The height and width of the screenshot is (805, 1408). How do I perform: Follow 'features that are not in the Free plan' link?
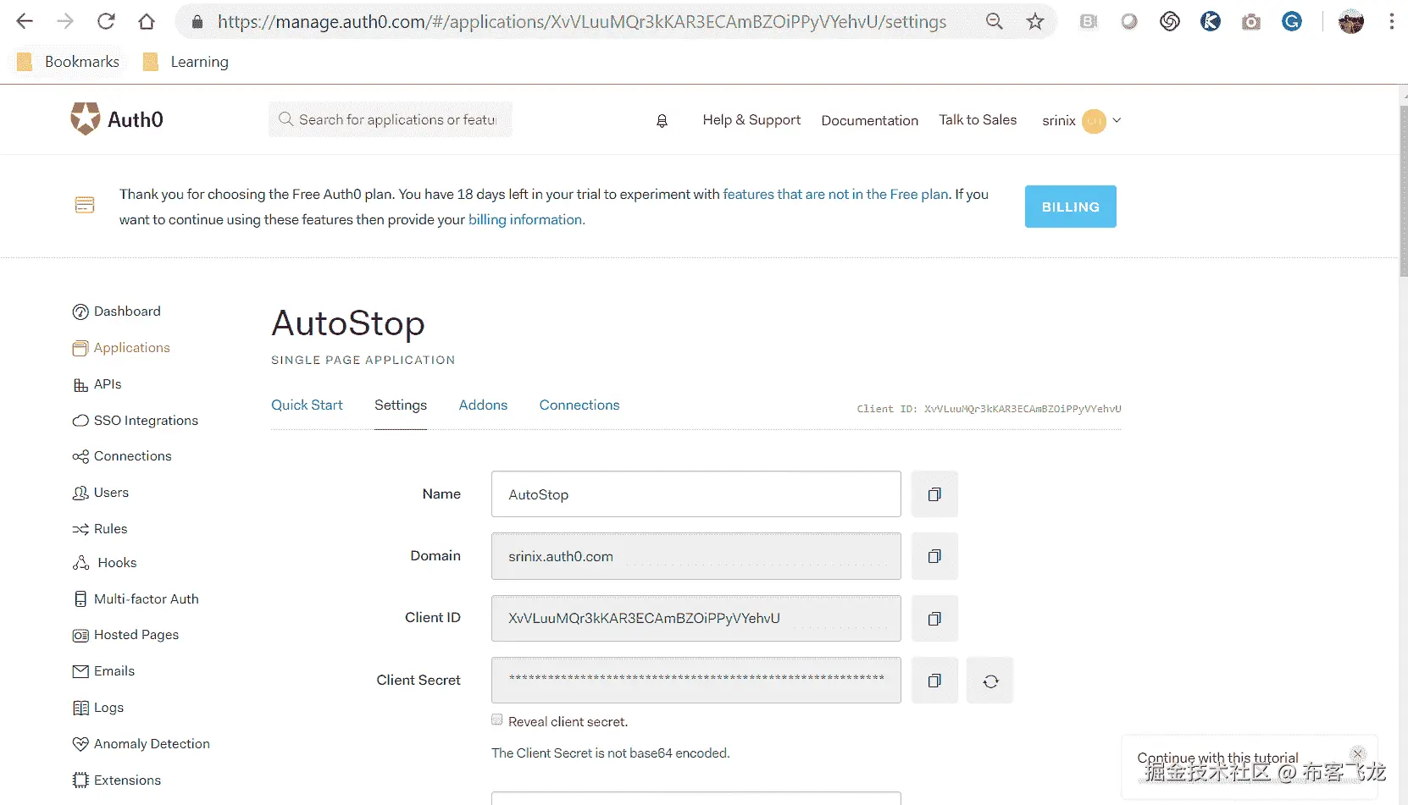pyautogui.click(x=835, y=195)
